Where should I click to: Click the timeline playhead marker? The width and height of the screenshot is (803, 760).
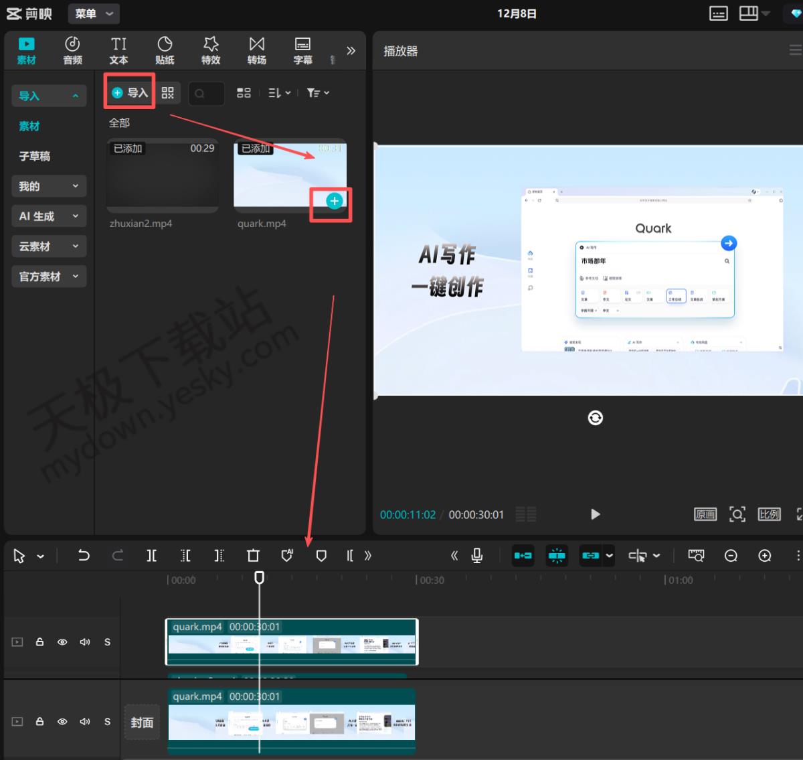click(x=259, y=577)
